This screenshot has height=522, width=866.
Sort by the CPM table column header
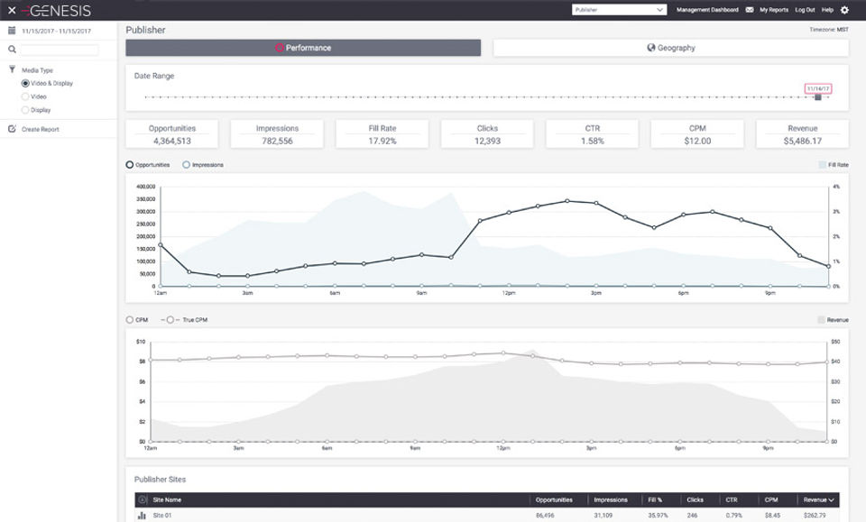coord(771,500)
